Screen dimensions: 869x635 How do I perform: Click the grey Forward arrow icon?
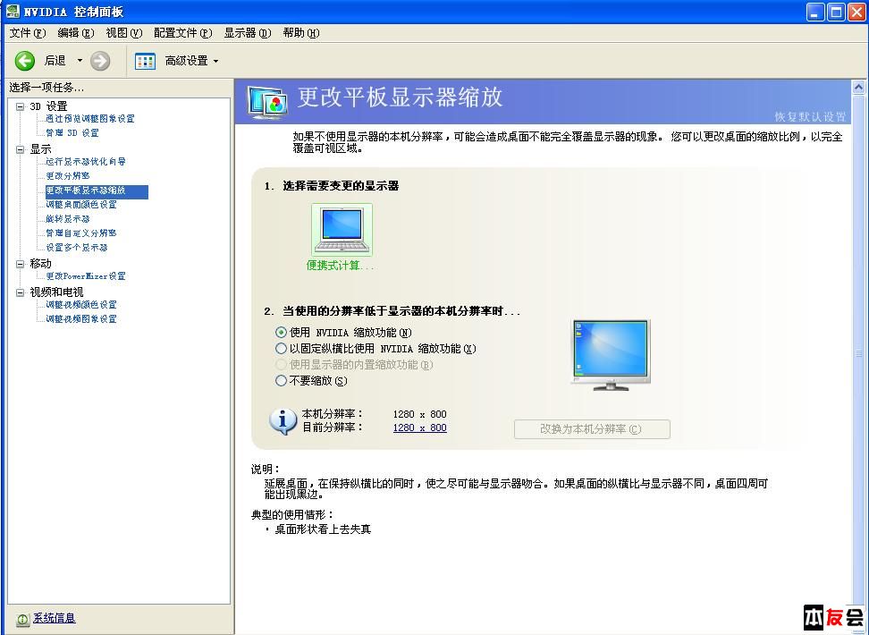click(100, 61)
